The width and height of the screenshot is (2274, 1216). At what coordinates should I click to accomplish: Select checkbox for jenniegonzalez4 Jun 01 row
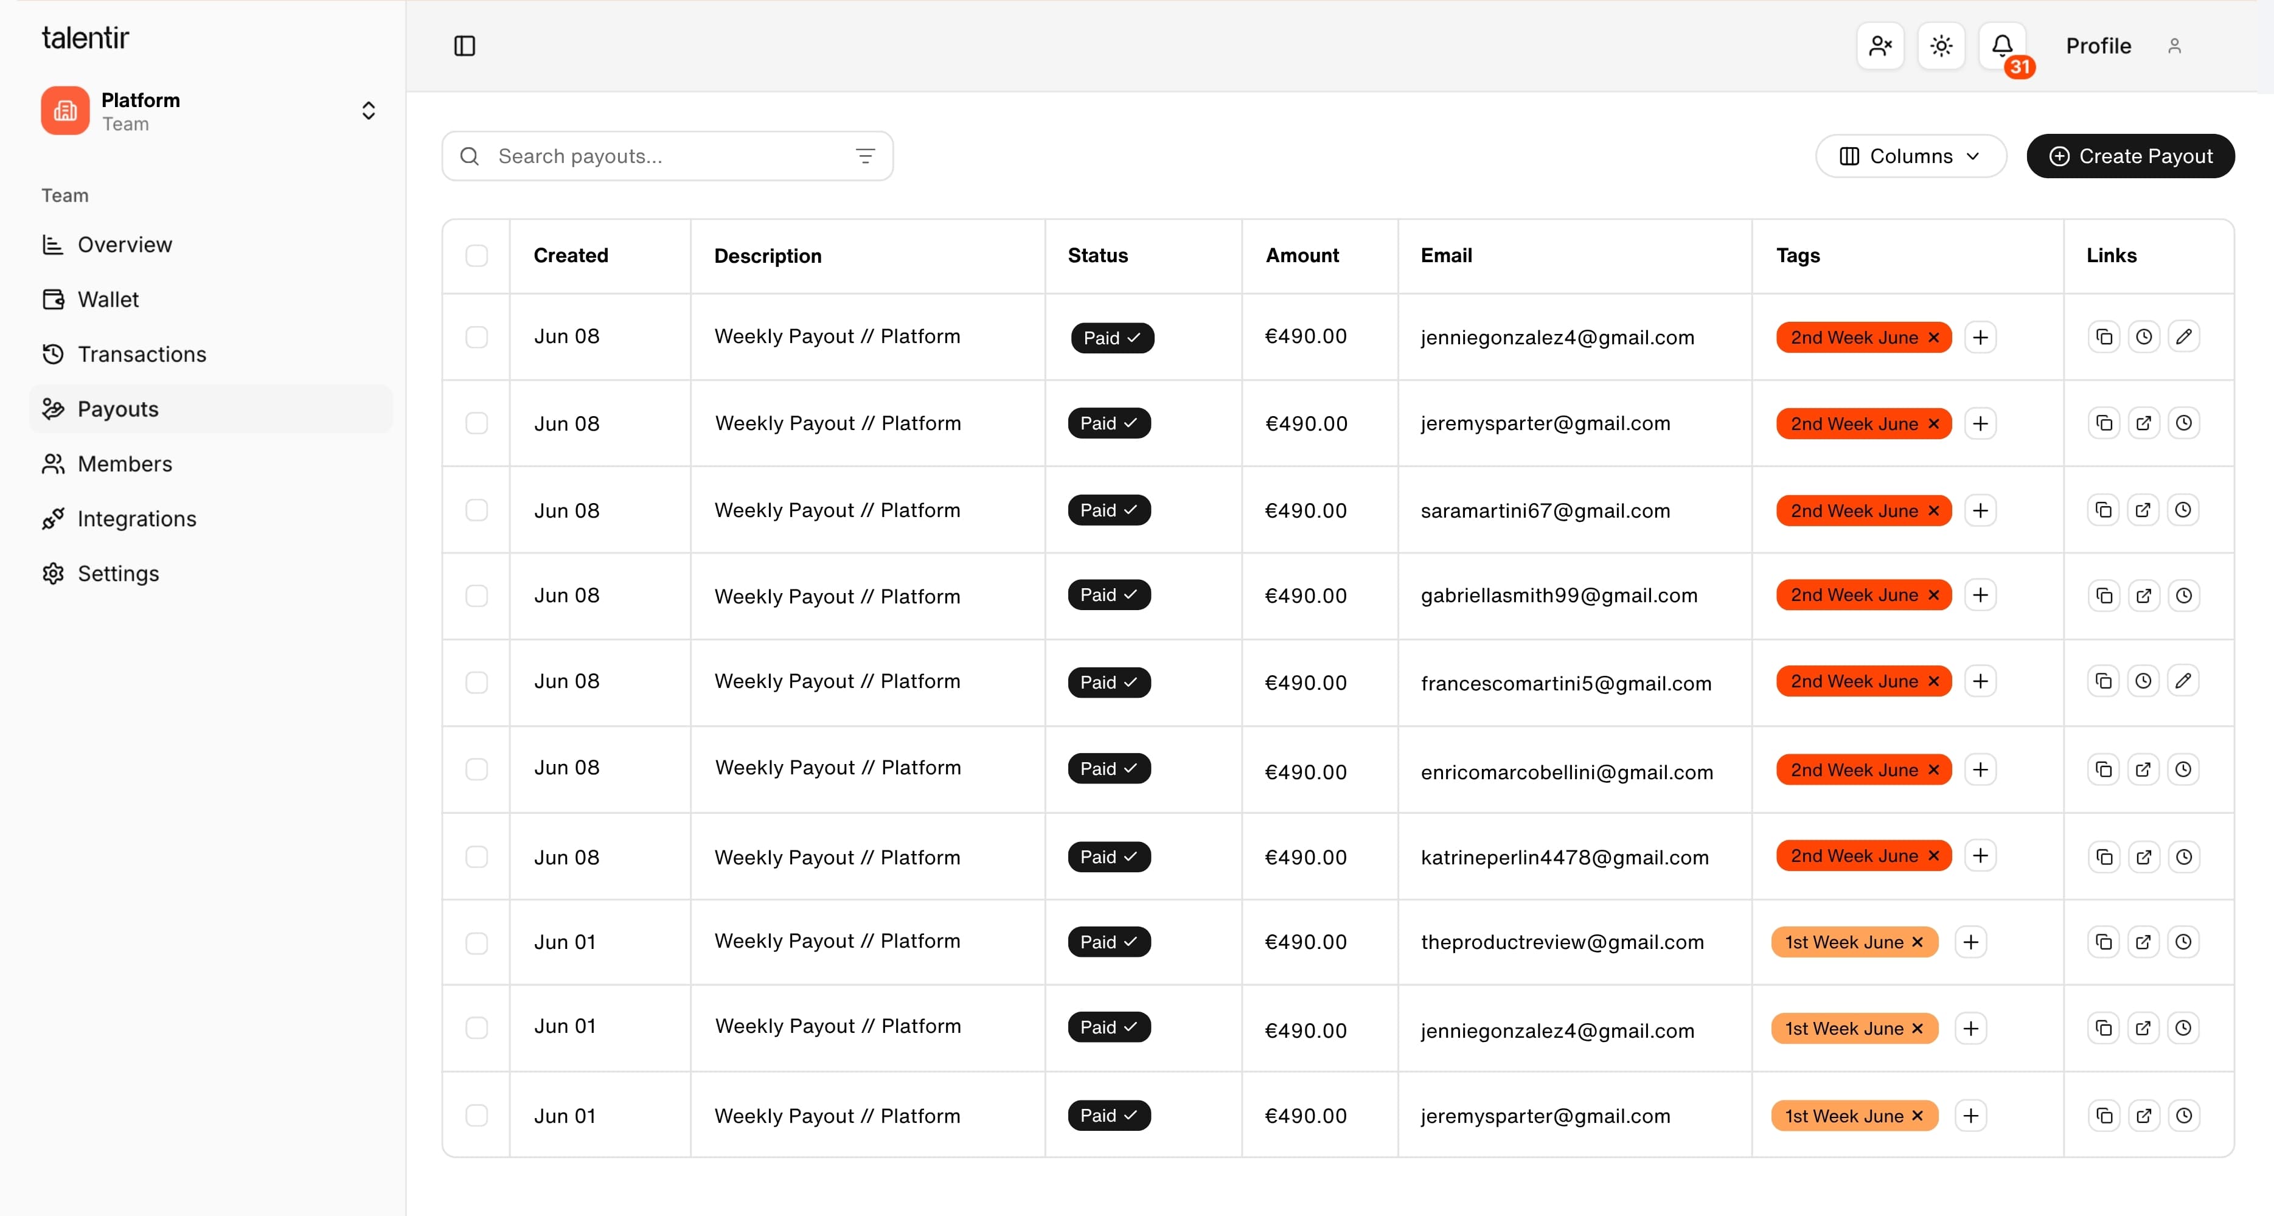pos(477,1028)
